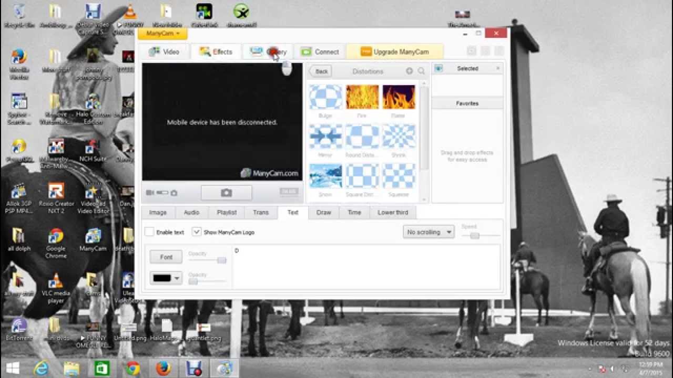Open the ManyCam yellow menu dropdown
The width and height of the screenshot is (673, 378).
(x=162, y=33)
